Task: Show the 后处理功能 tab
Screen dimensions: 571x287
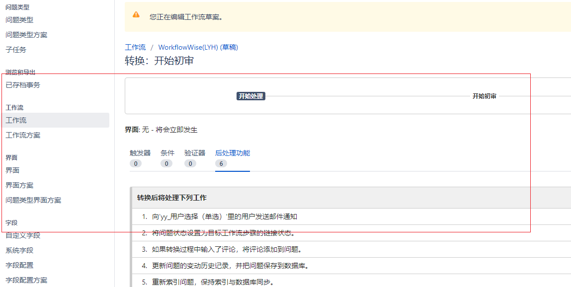Action: tap(233, 153)
